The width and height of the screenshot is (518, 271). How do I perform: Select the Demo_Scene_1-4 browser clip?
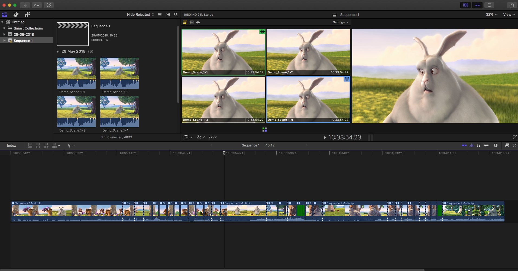[119, 112]
